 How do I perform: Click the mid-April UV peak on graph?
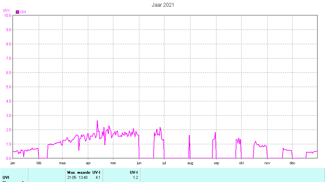pyautogui.click(x=97, y=121)
